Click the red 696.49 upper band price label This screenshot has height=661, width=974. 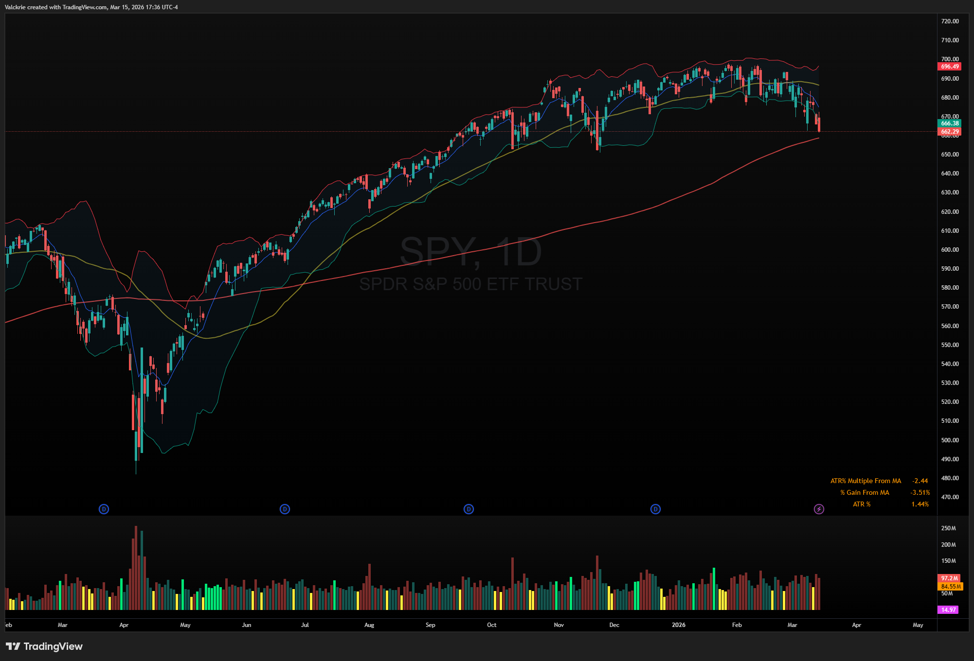[x=949, y=67]
